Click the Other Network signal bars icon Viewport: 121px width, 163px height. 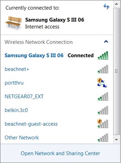point(103,138)
